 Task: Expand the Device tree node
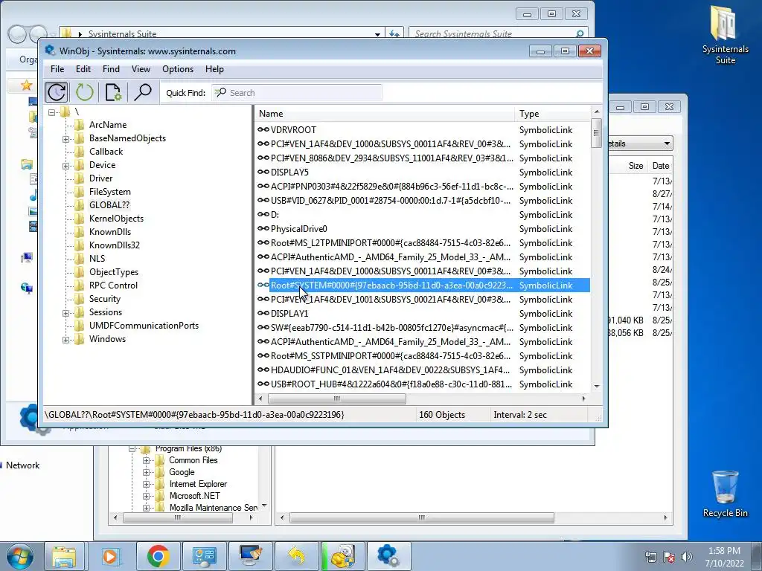pos(65,166)
